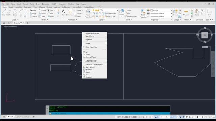Click the object color wheel icon
Viewport: 216px width, 121px height.
[148, 10]
